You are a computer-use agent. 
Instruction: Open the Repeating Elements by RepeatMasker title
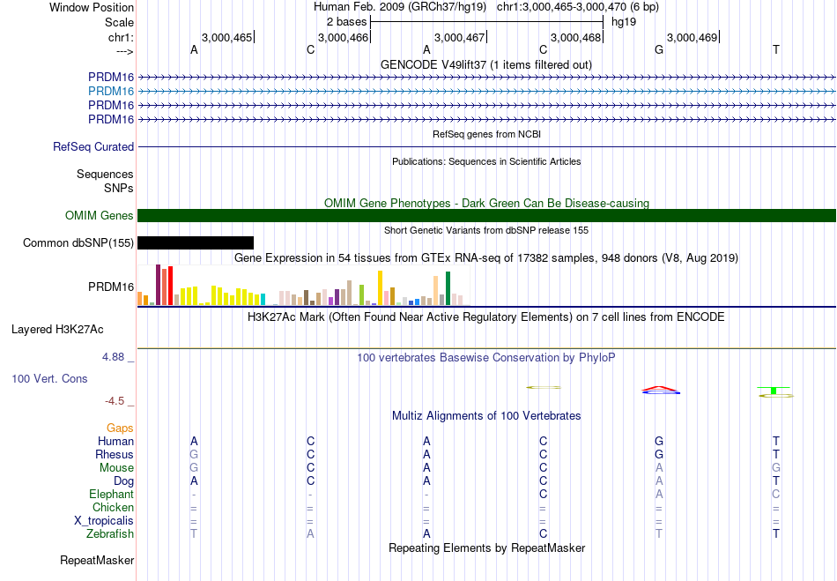point(486,548)
